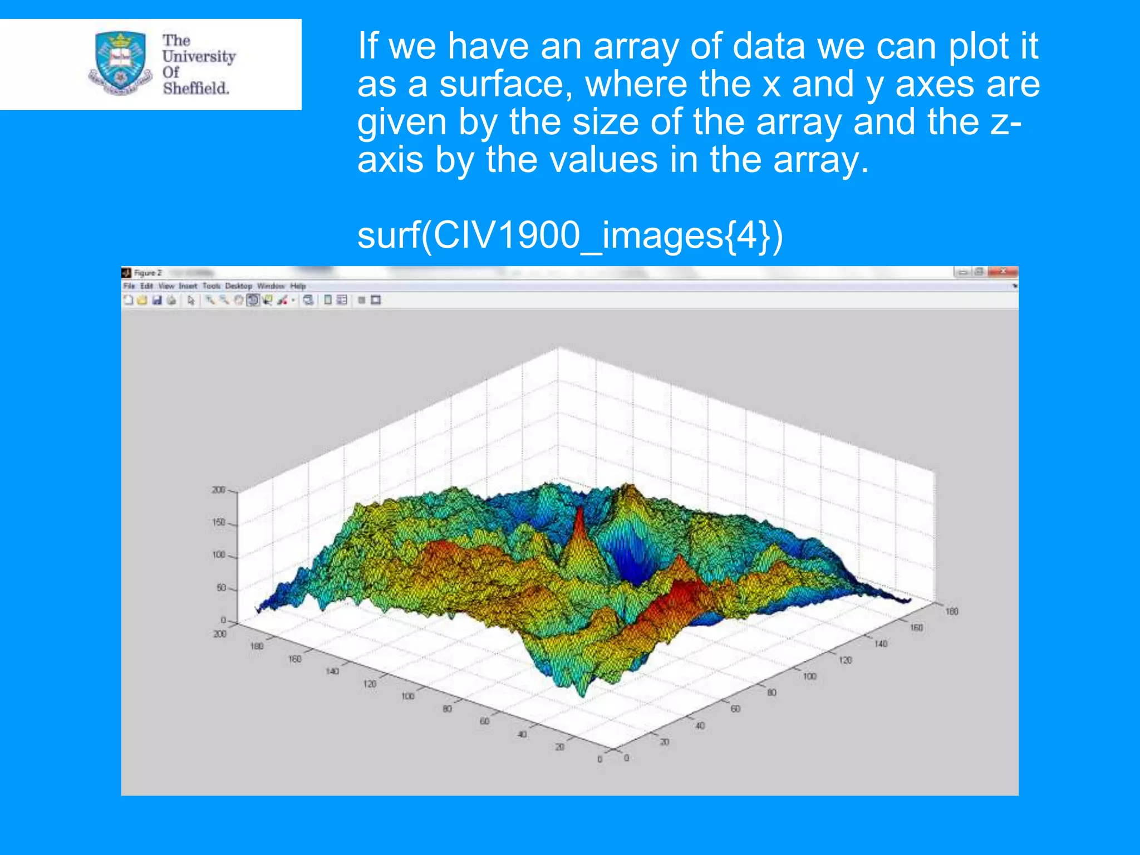
Task: Open the Insert menu
Action: [188, 286]
